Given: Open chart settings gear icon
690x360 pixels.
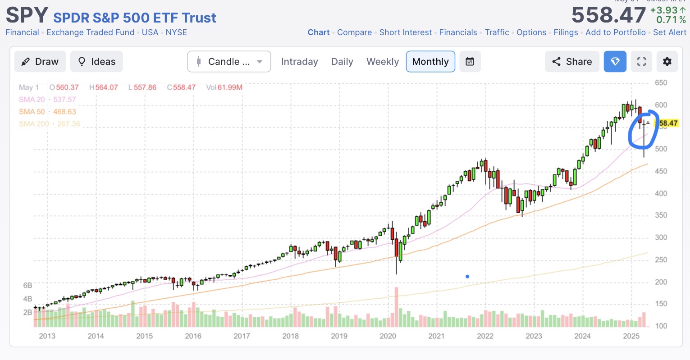Looking at the screenshot, I should (x=667, y=62).
